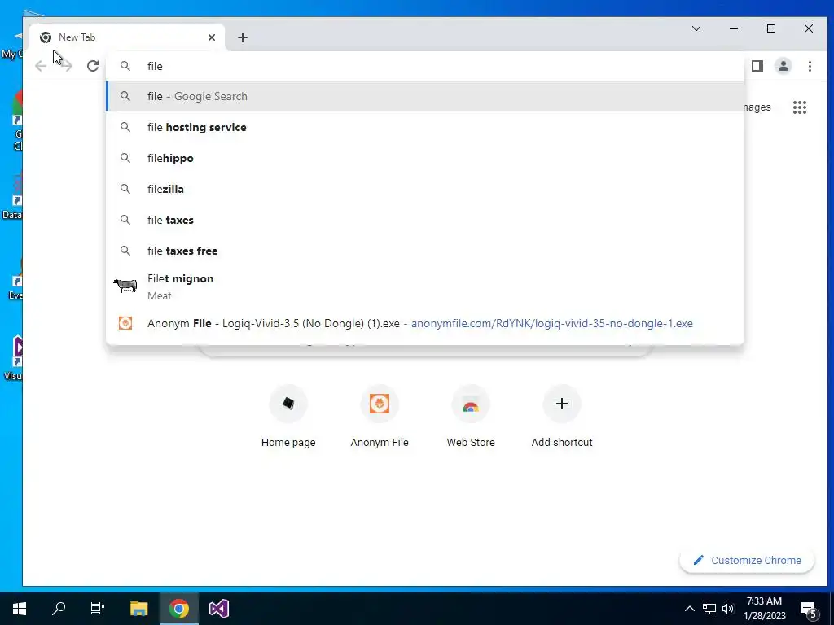Image resolution: width=834 pixels, height=625 pixels.
Task: Click the cow thumbnail for Filet mignon
Action: point(125,286)
